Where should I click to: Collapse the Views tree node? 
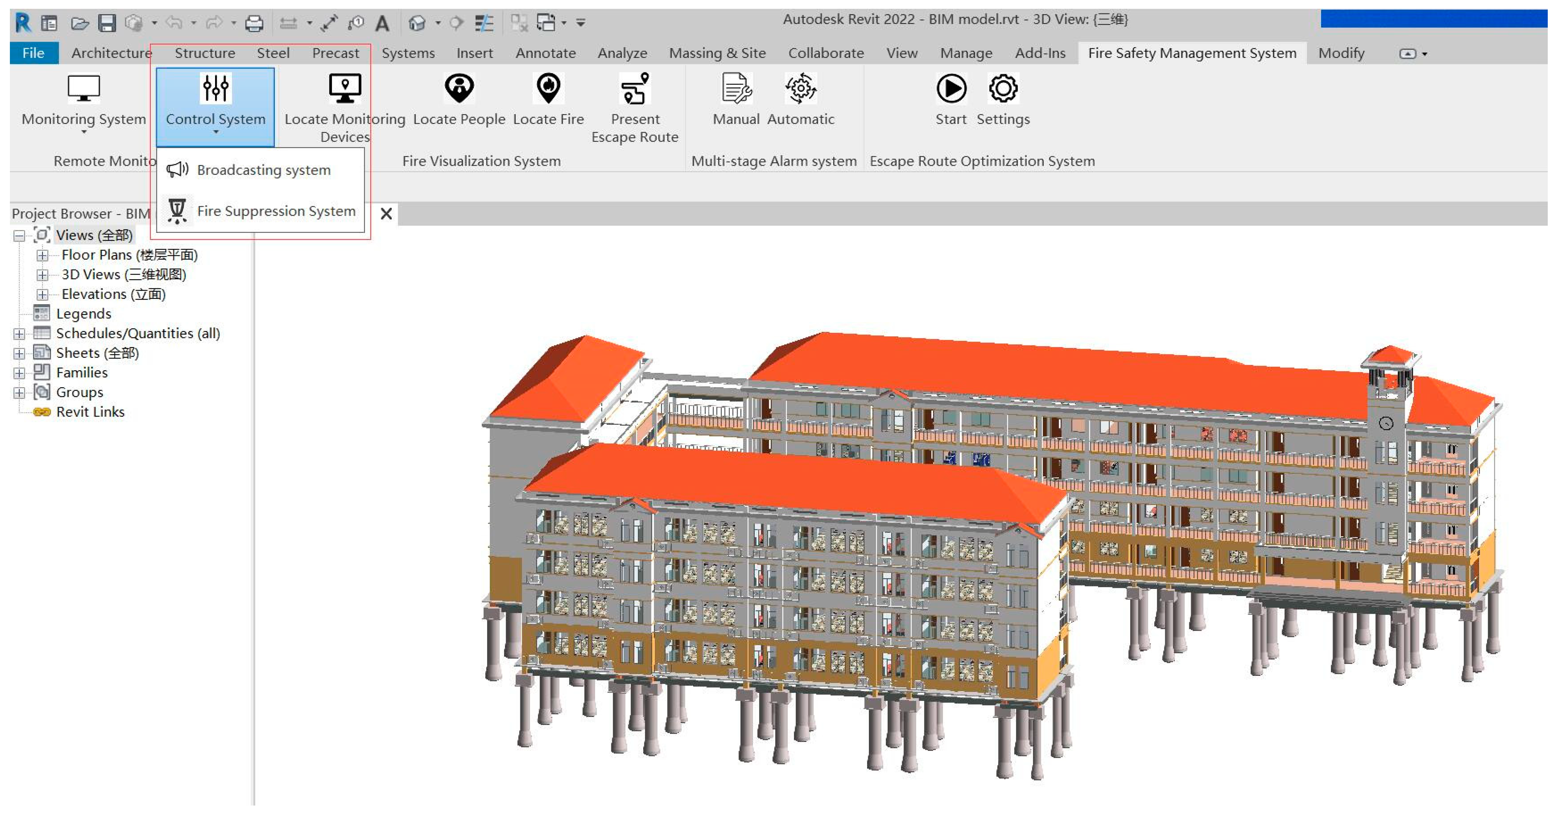pos(19,235)
